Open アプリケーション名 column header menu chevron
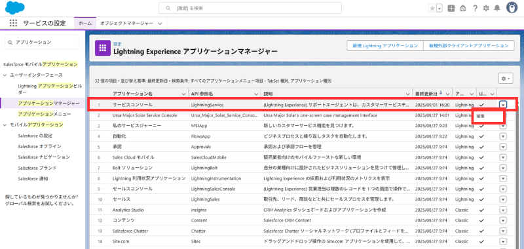Viewport: 524px width, 249px height. 183,94
